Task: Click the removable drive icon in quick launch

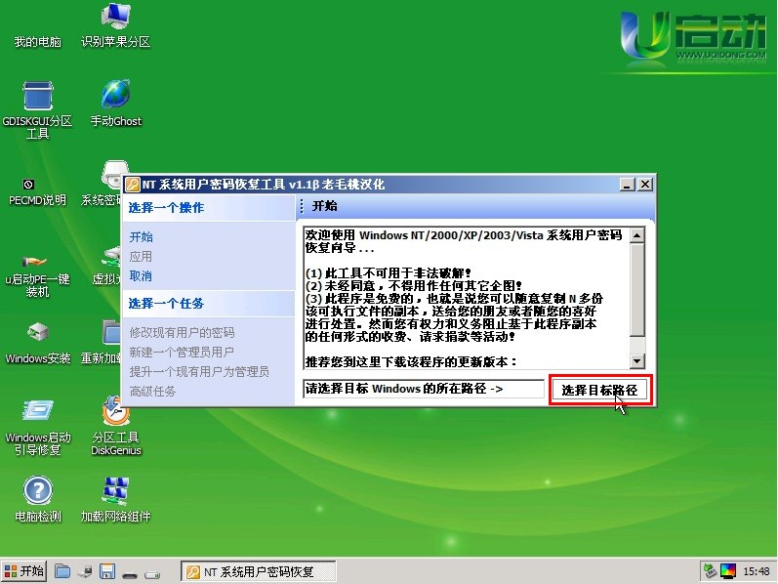Action: 152,574
